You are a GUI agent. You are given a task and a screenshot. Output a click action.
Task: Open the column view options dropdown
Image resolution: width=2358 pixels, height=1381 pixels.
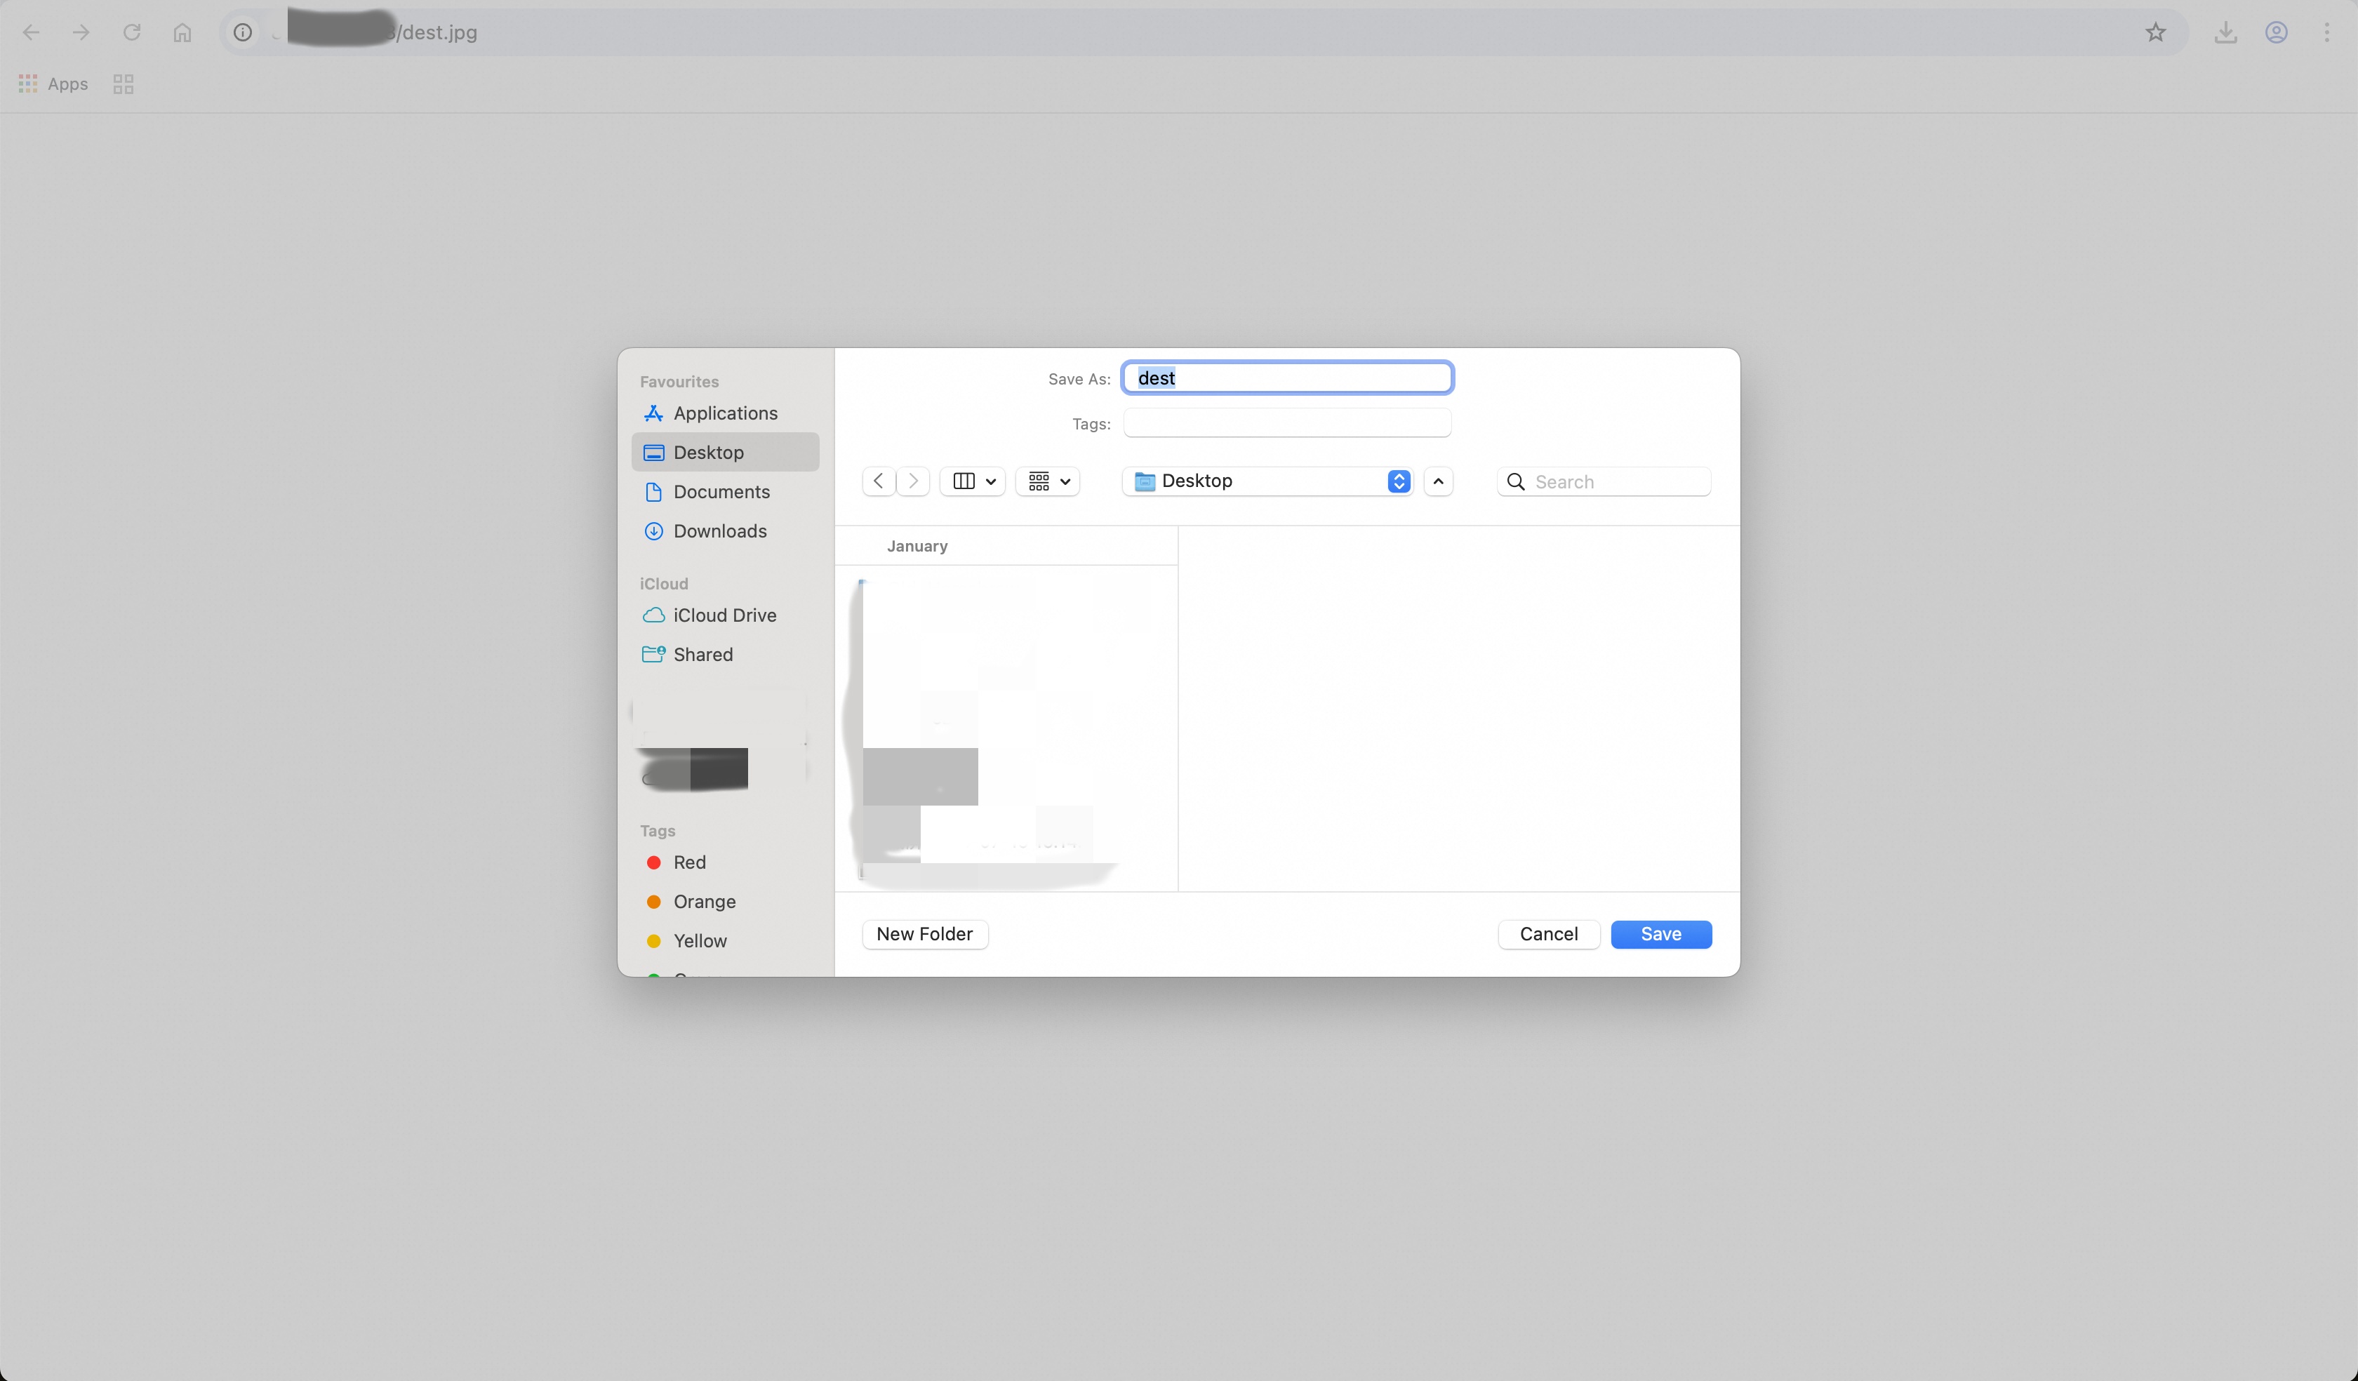point(973,481)
